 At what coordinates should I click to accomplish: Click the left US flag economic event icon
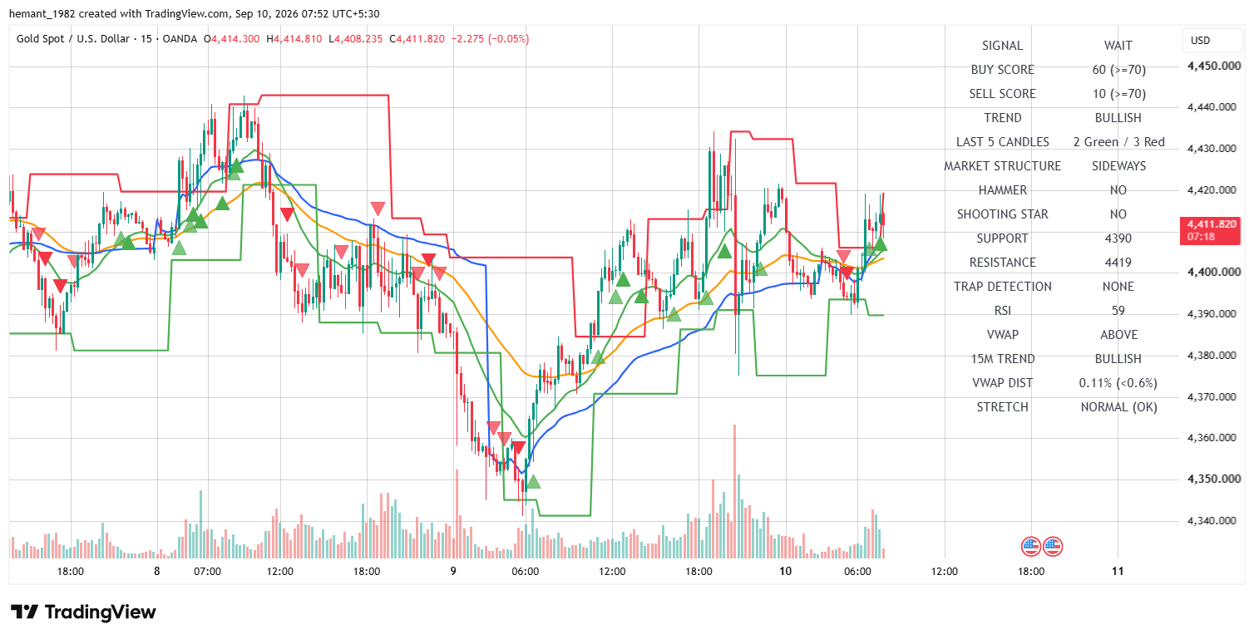(x=1031, y=547)
